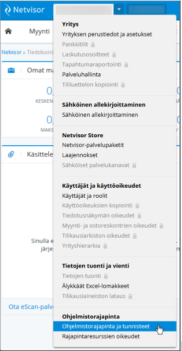Click lock icon next to Tiedotusnäkymän oikeudet
Screen dimensions: 182x351
point(139,216)
